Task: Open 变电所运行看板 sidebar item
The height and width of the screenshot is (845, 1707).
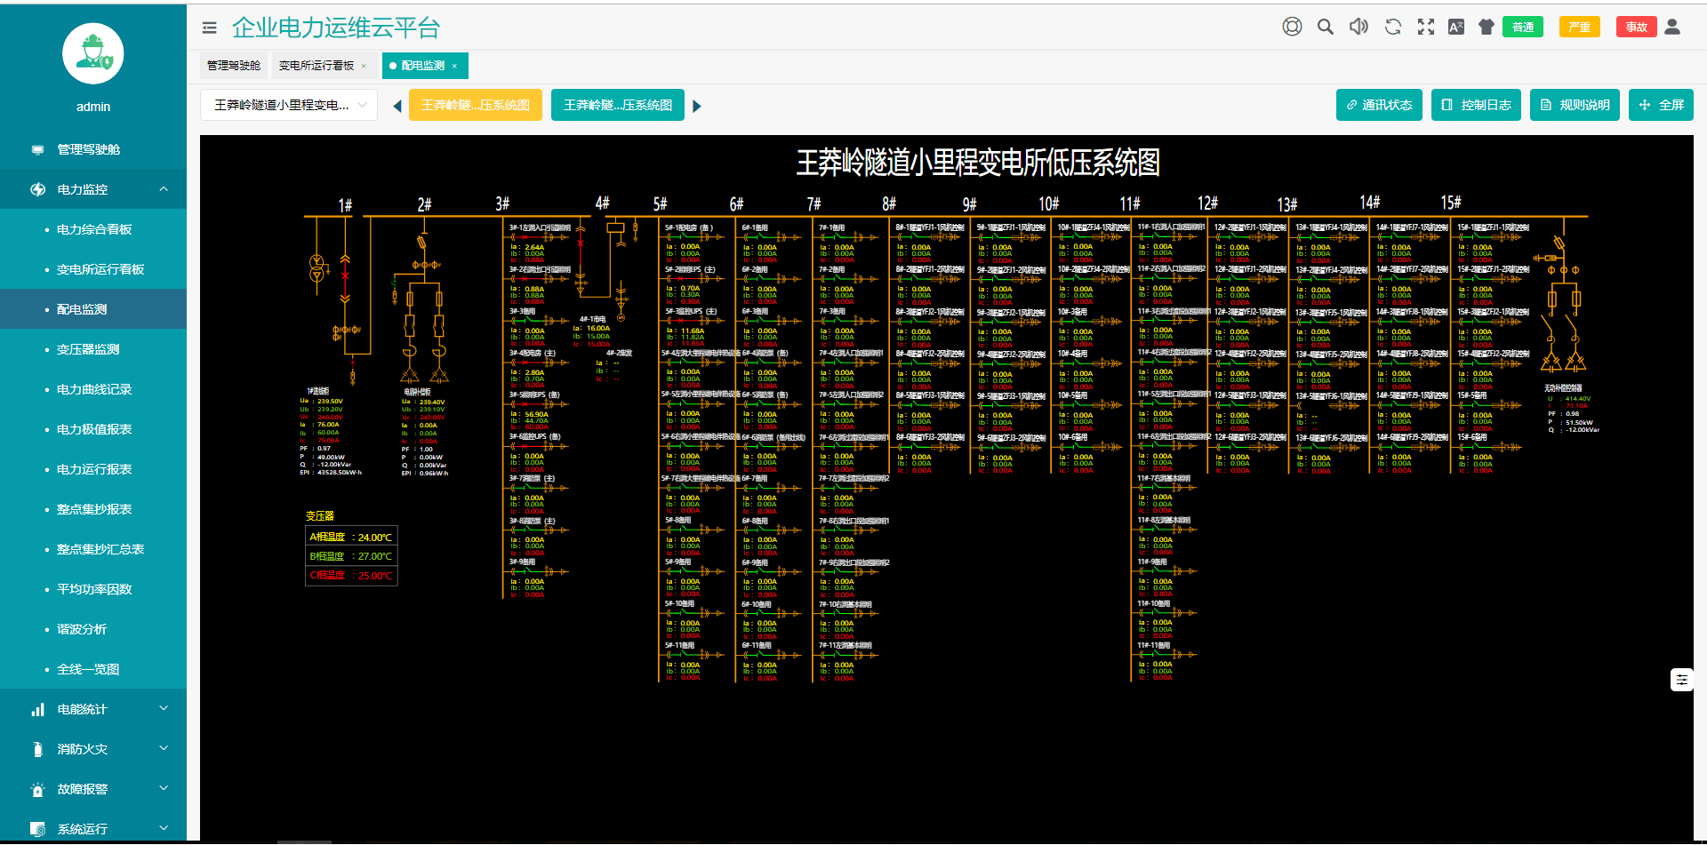Action: [x=93, y=269]
